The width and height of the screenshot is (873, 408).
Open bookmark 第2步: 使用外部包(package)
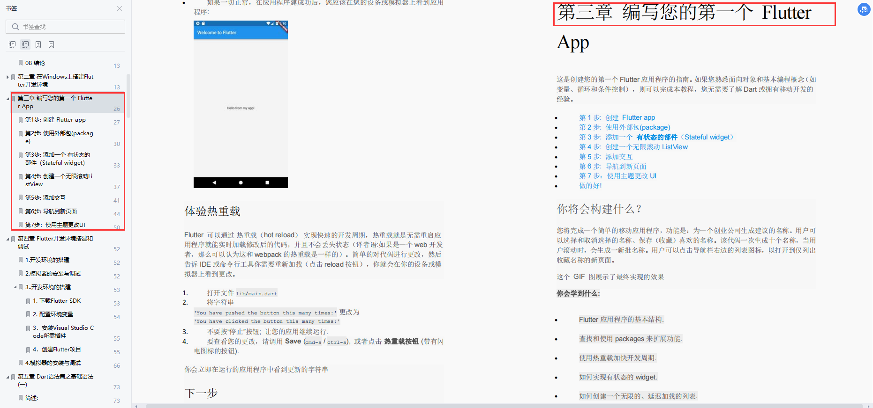(x=59, y=137)
